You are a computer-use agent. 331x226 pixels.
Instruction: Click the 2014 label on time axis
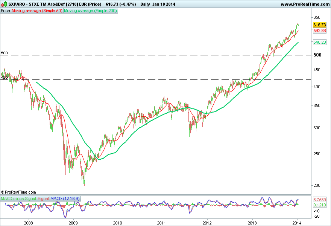(297, 223)
